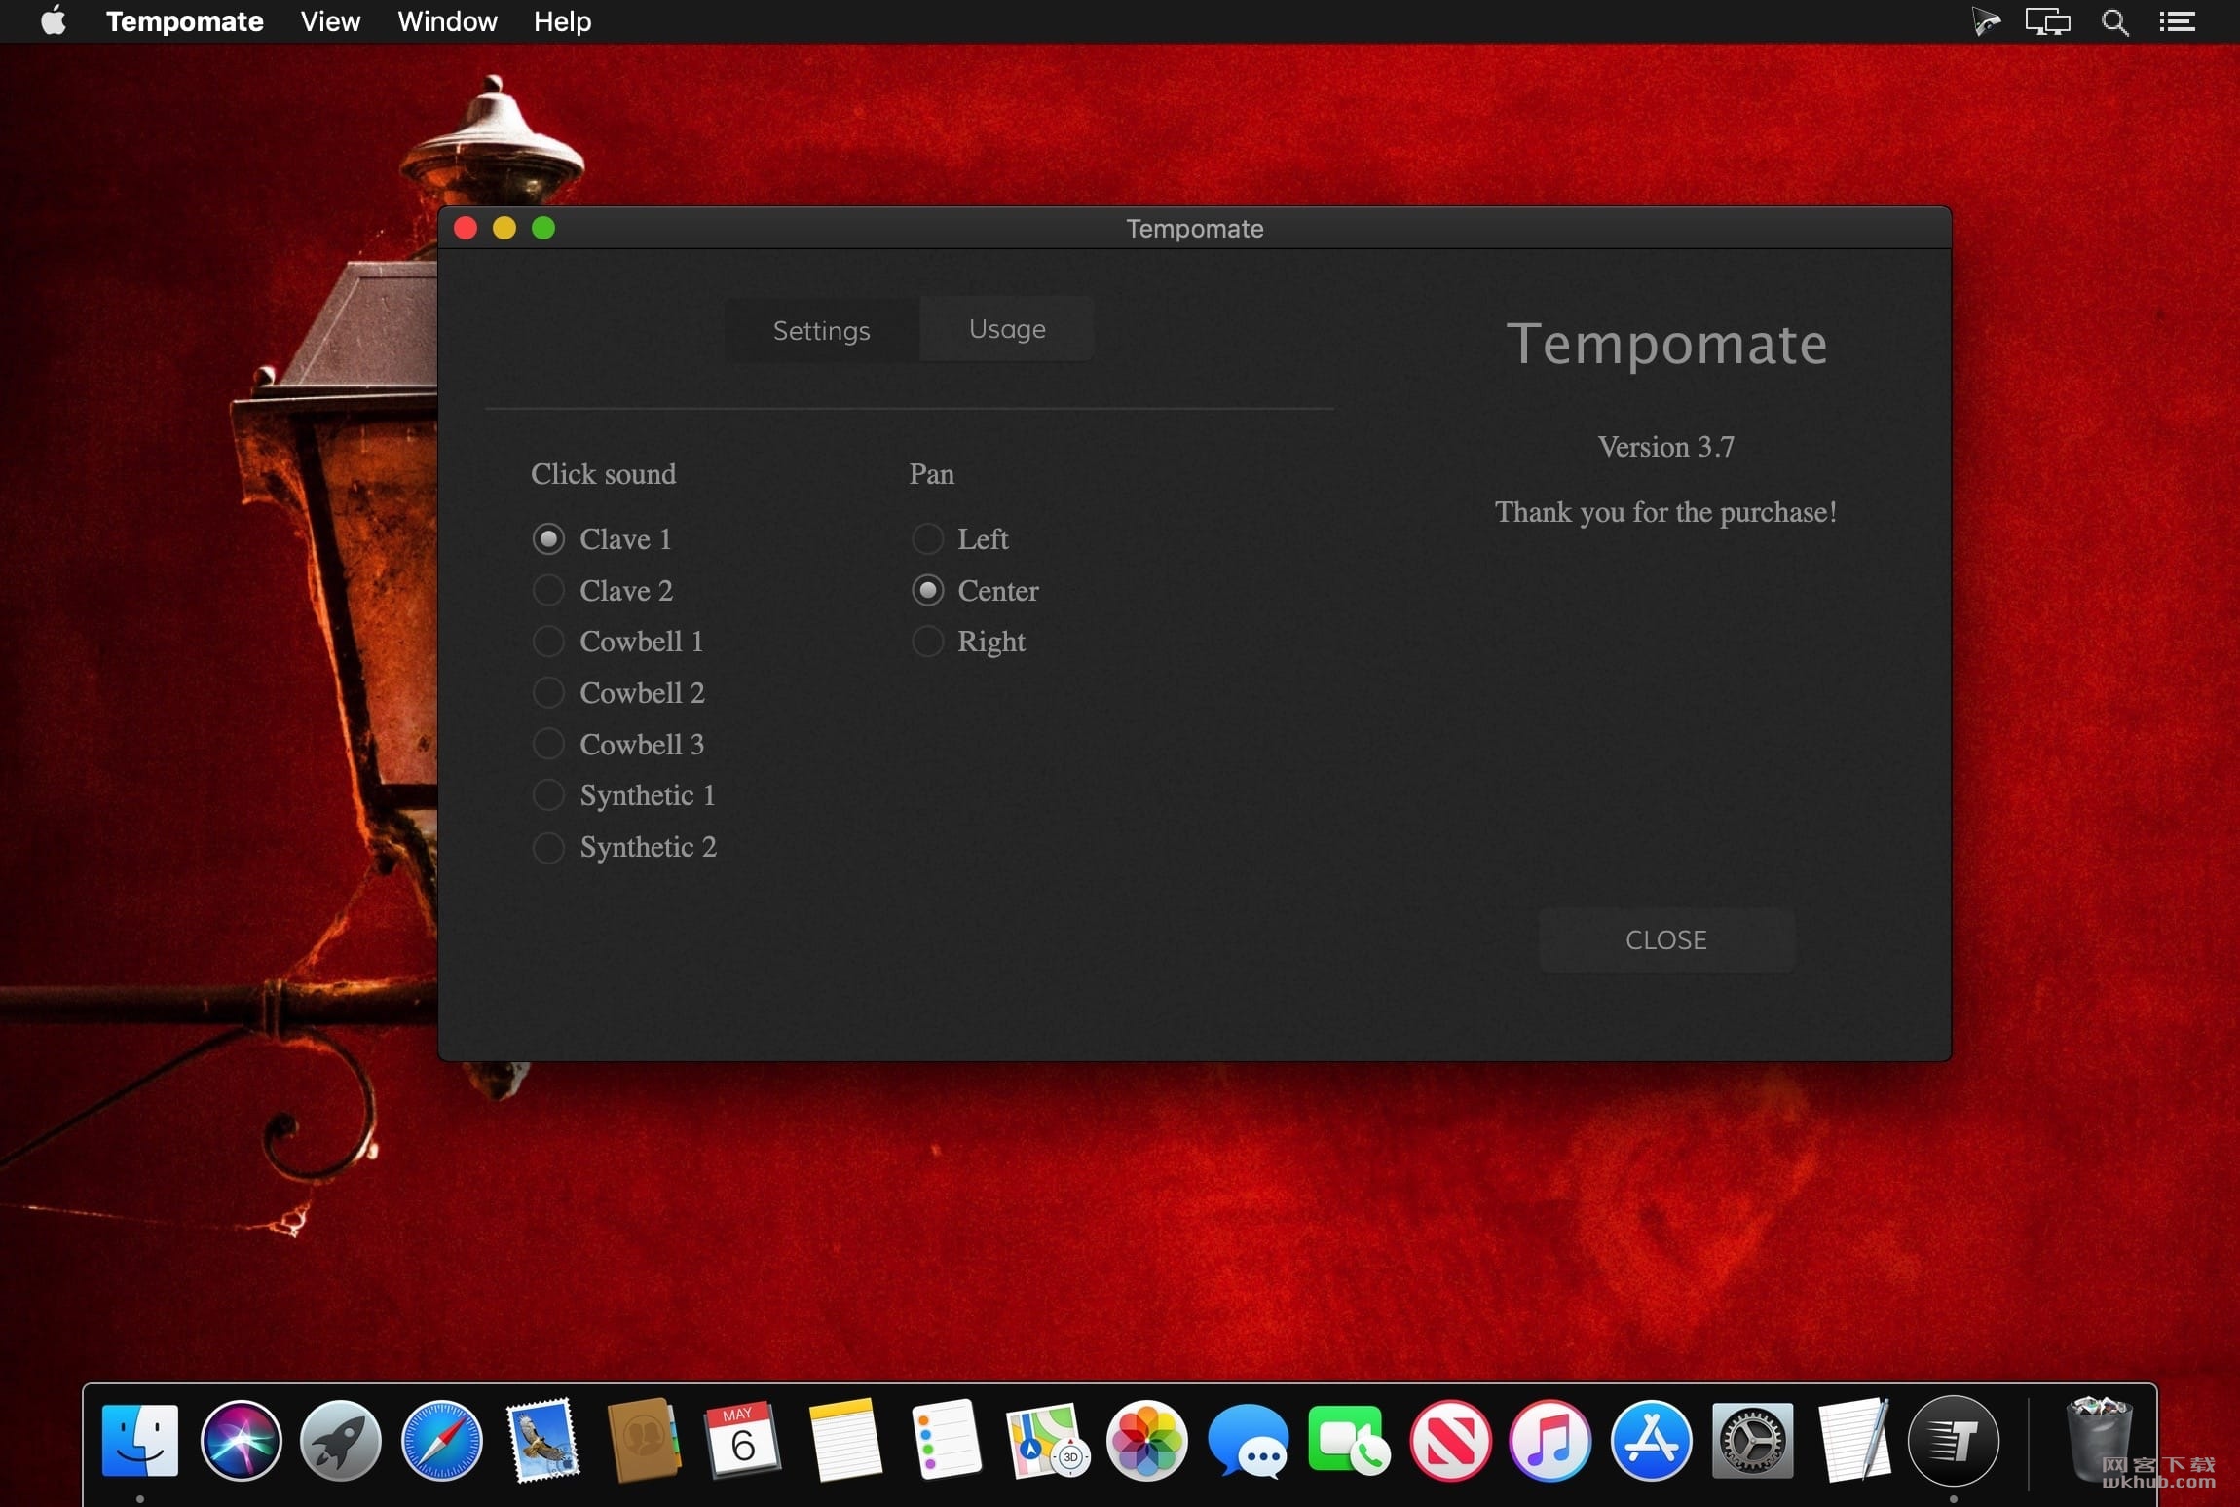Click Tempomate app icon in dock
This screenshot has width=2240, height=1507.
click(x=1954, y=1440)
